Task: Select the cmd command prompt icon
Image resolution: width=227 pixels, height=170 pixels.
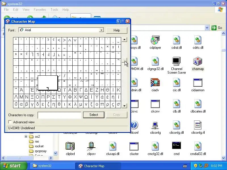Action: coord(176,145)
